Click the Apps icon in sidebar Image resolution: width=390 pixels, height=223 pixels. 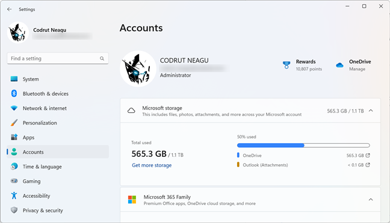click(14, 137)
